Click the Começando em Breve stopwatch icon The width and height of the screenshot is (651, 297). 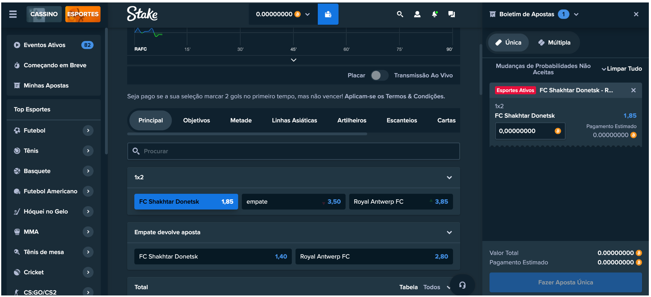(17, 65)
